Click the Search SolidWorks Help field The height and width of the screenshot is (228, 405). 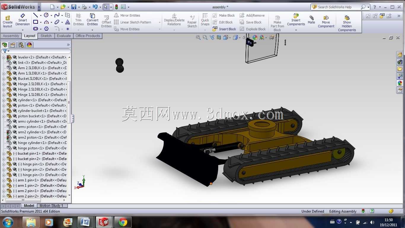point(339,7)
